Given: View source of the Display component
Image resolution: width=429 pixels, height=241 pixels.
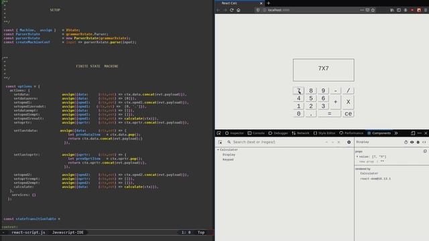Looking at the screenshot, I should pyautogui.click(x=424, y=142).
